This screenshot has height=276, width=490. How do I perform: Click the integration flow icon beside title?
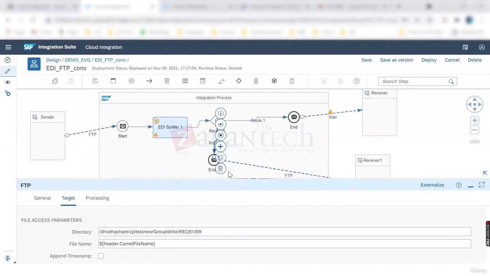(34, 64)
